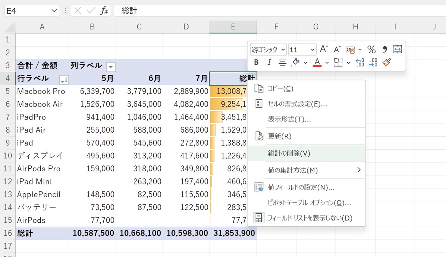
Task: Open font color dropdown arrow
Action: pyautogui.click(x=327, y=63)
